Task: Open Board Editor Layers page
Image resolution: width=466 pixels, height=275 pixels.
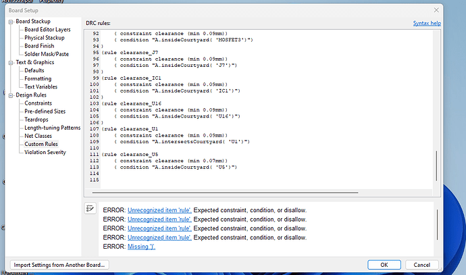Action: click(47, 30)
